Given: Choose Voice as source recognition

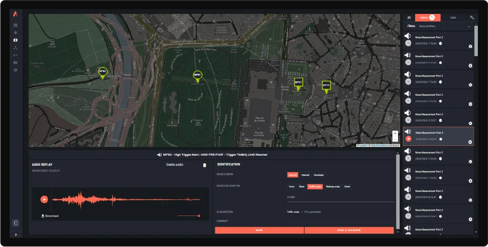Looking at the screenshot, I should tap(291, 187).
